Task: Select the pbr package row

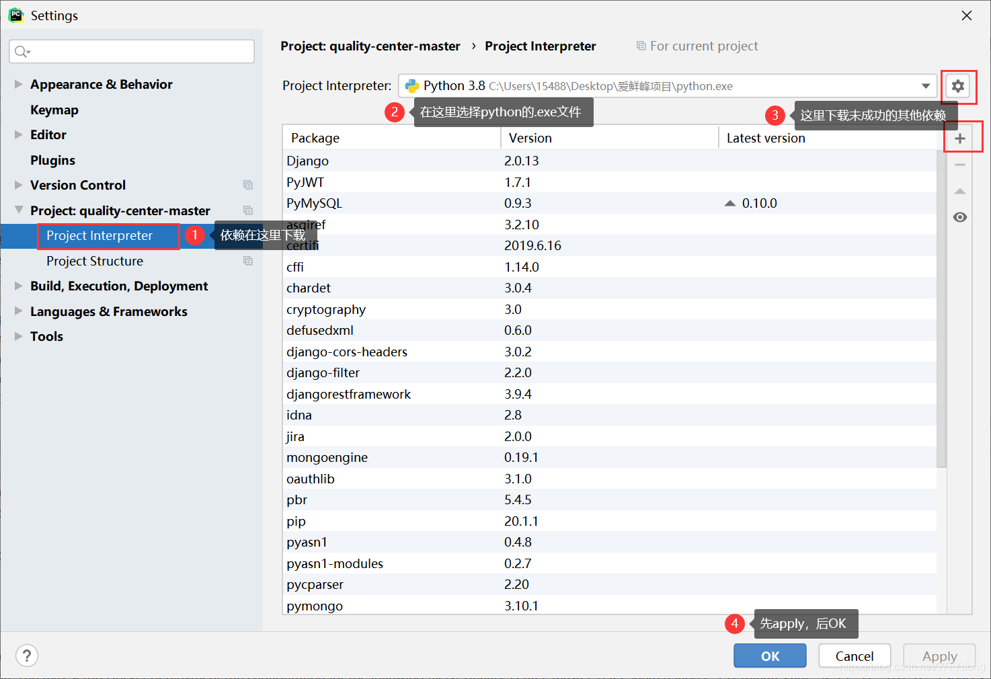Action: coord(610,500)
